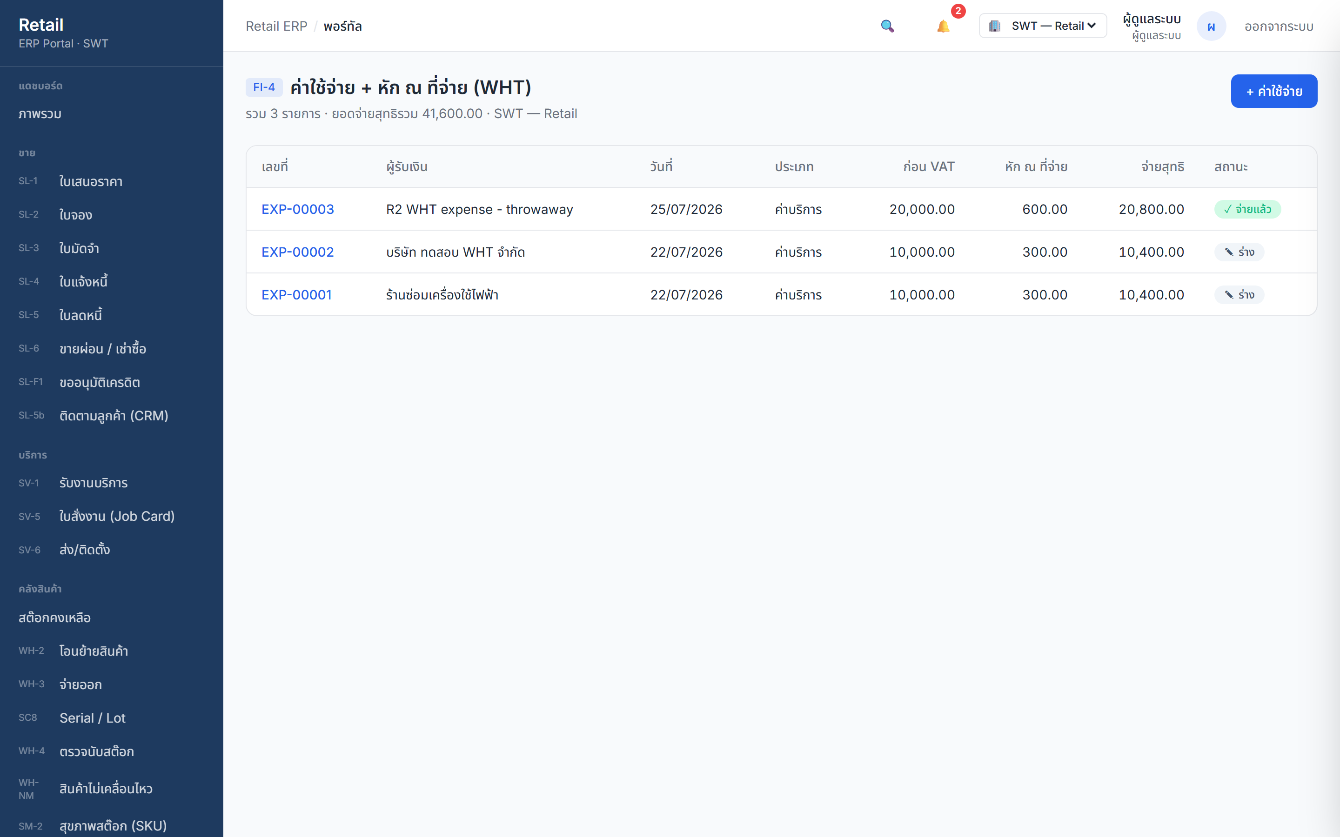Screen dimensions: 1340x837
Task: Open the search magnifier icon
Action: (x=887, y=26)
